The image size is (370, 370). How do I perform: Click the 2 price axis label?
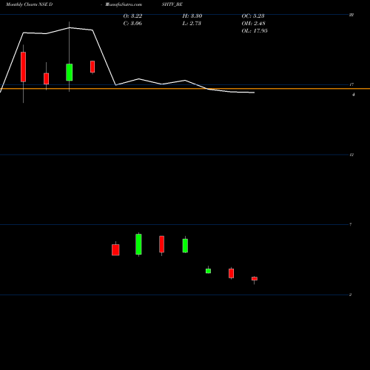(x=350, y=295)
